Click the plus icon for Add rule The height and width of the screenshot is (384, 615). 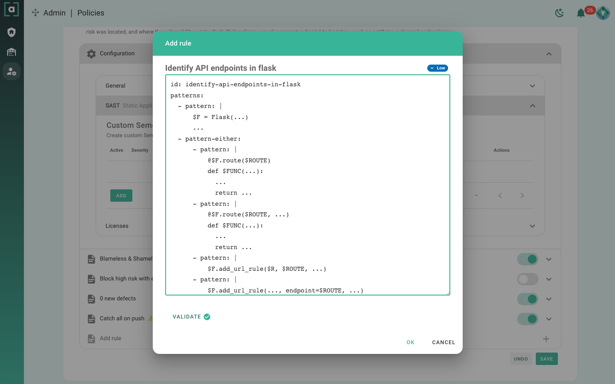click(x=546, y=339)
